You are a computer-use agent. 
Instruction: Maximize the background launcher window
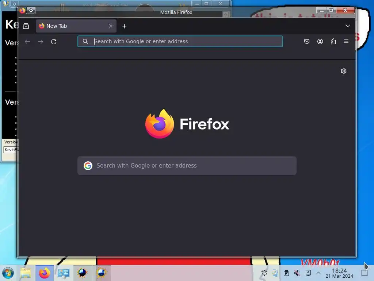206,4
